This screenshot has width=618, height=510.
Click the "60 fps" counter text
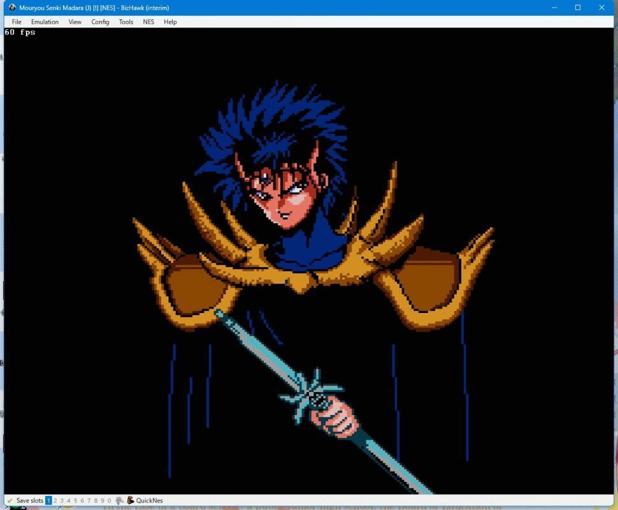coord(20,33)
